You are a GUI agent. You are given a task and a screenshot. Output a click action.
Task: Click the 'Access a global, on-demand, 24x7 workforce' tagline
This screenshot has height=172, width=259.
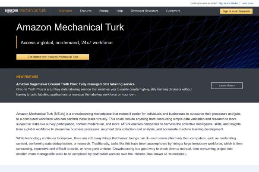coord(66,43)
